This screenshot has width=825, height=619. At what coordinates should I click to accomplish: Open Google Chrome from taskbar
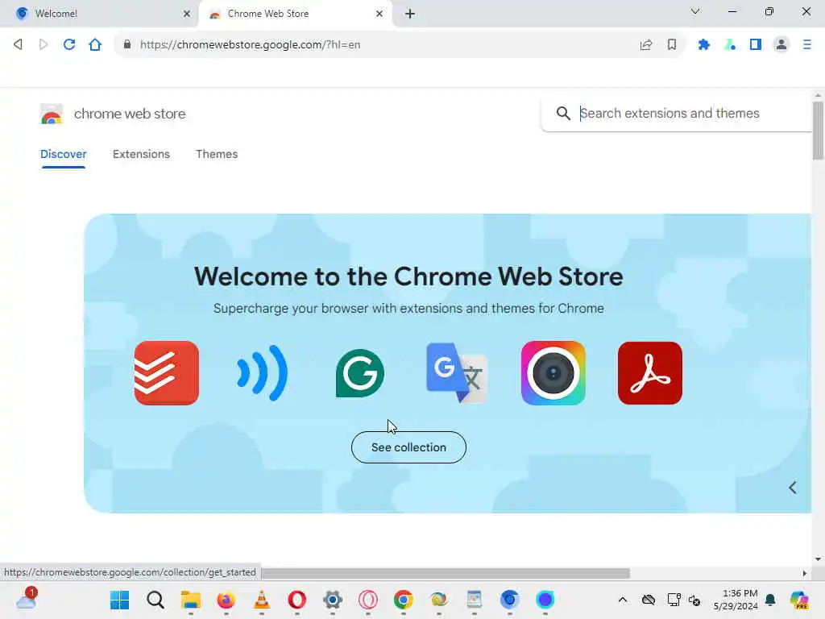(404, 600)
